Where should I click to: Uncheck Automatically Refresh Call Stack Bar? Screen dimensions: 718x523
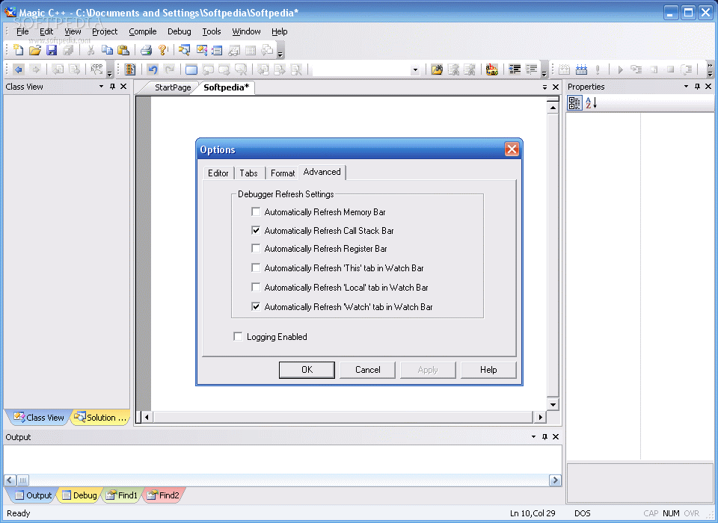pos(256,230)
